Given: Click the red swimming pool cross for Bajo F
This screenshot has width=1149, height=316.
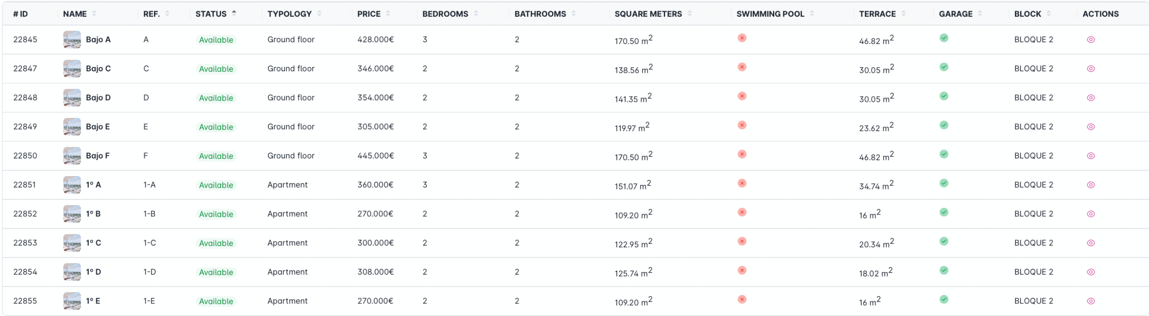Looking at the screenshot, I should 742,154.
